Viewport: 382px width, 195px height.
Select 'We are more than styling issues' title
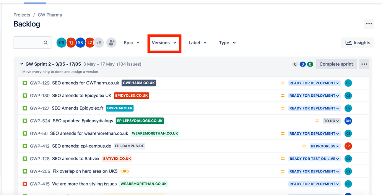(84, 184)
